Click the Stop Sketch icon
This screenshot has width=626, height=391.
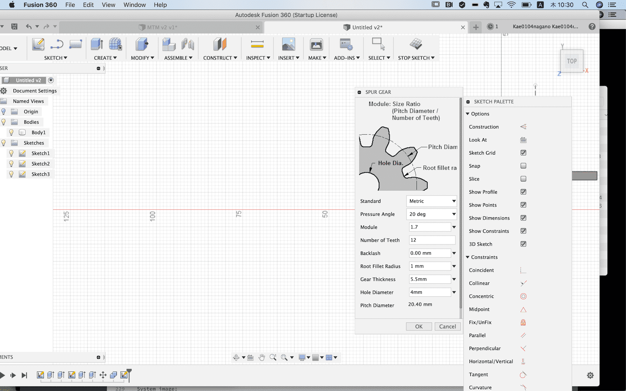click(416, 44)
